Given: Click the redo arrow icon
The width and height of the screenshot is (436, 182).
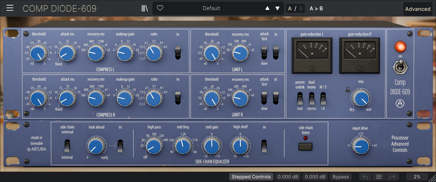Looking at the screenshot, I should (392, 177).
